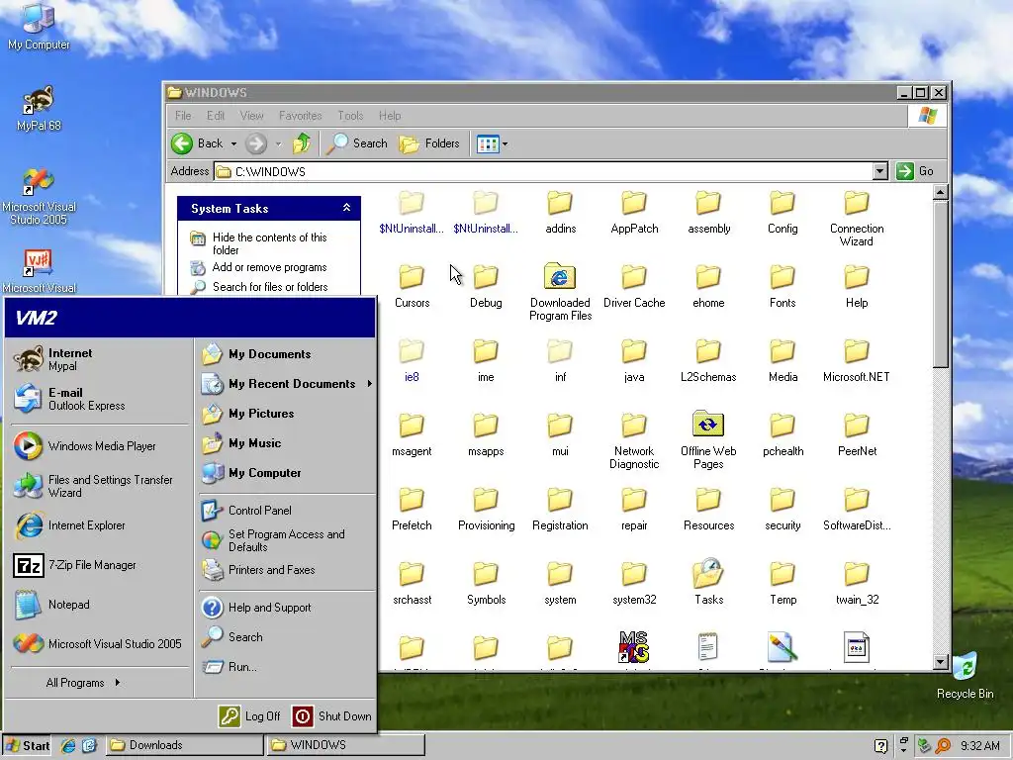This screenshot has height=760, width=1013.
Task: Switch to Downloads taskbar window
Action: pyautogui.click(x=184, y=745)
